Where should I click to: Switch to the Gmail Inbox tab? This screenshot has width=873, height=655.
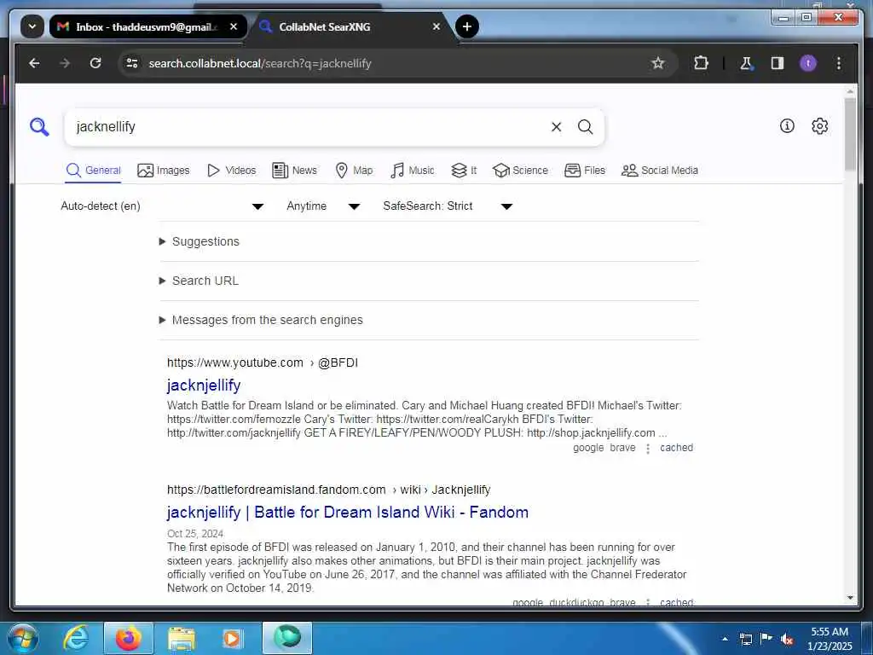click(147, 26)
